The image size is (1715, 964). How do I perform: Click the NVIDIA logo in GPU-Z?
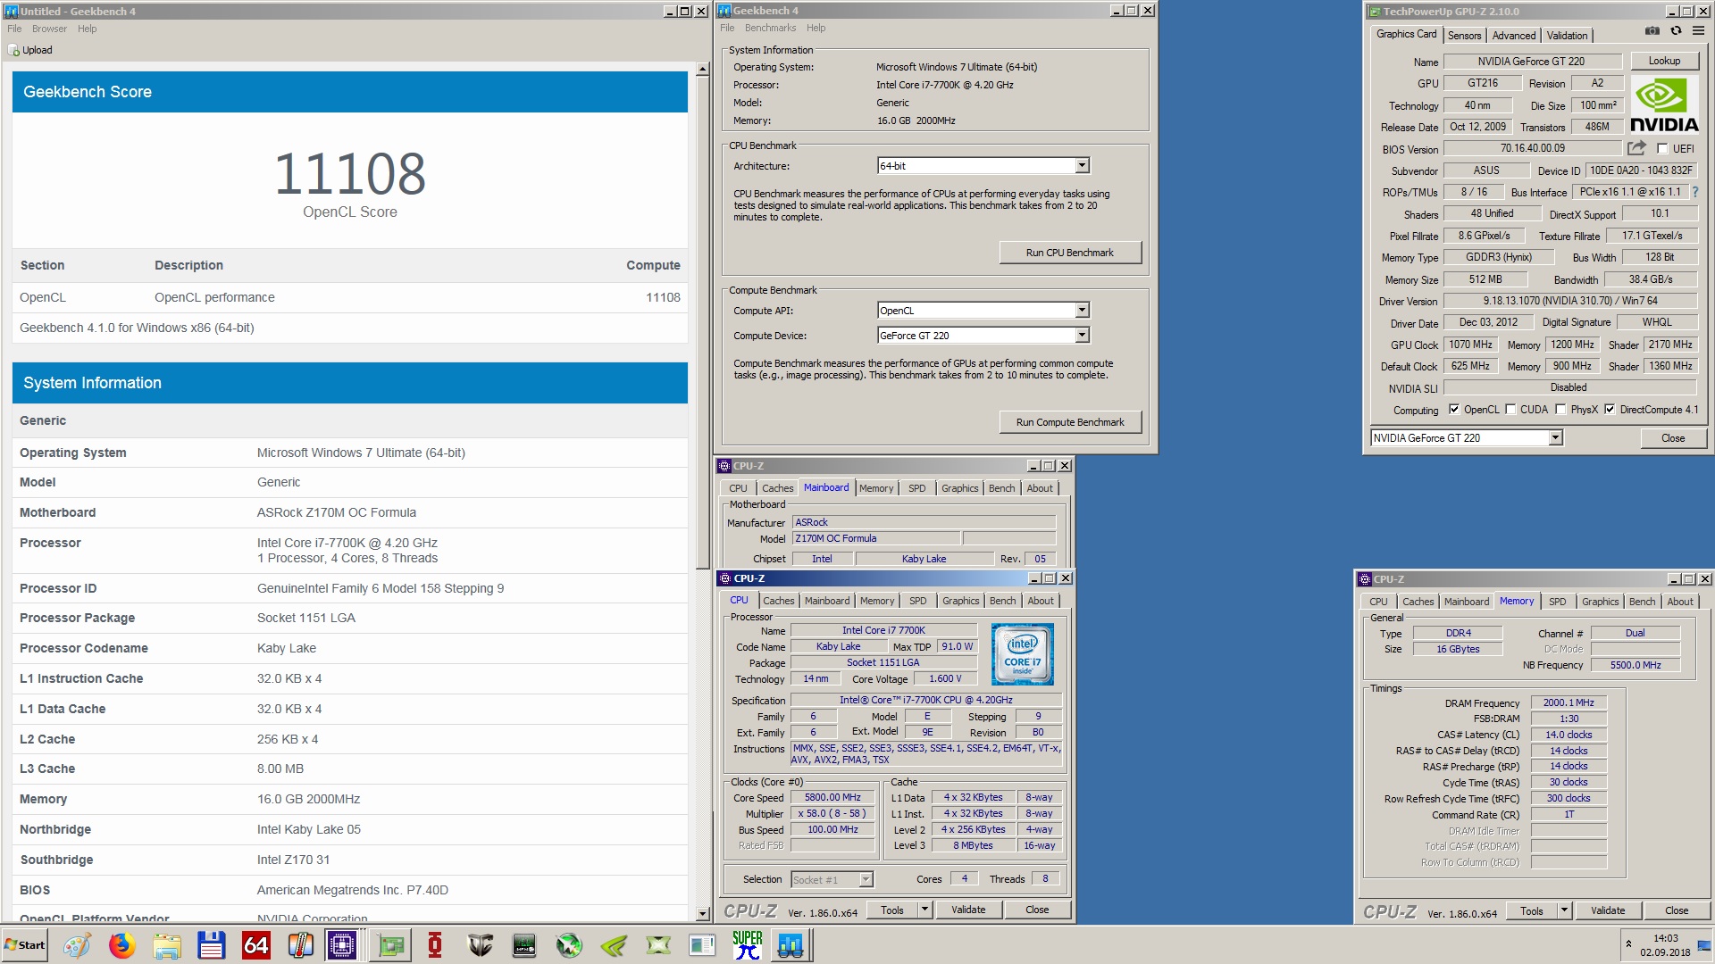tap(1664, 105)
